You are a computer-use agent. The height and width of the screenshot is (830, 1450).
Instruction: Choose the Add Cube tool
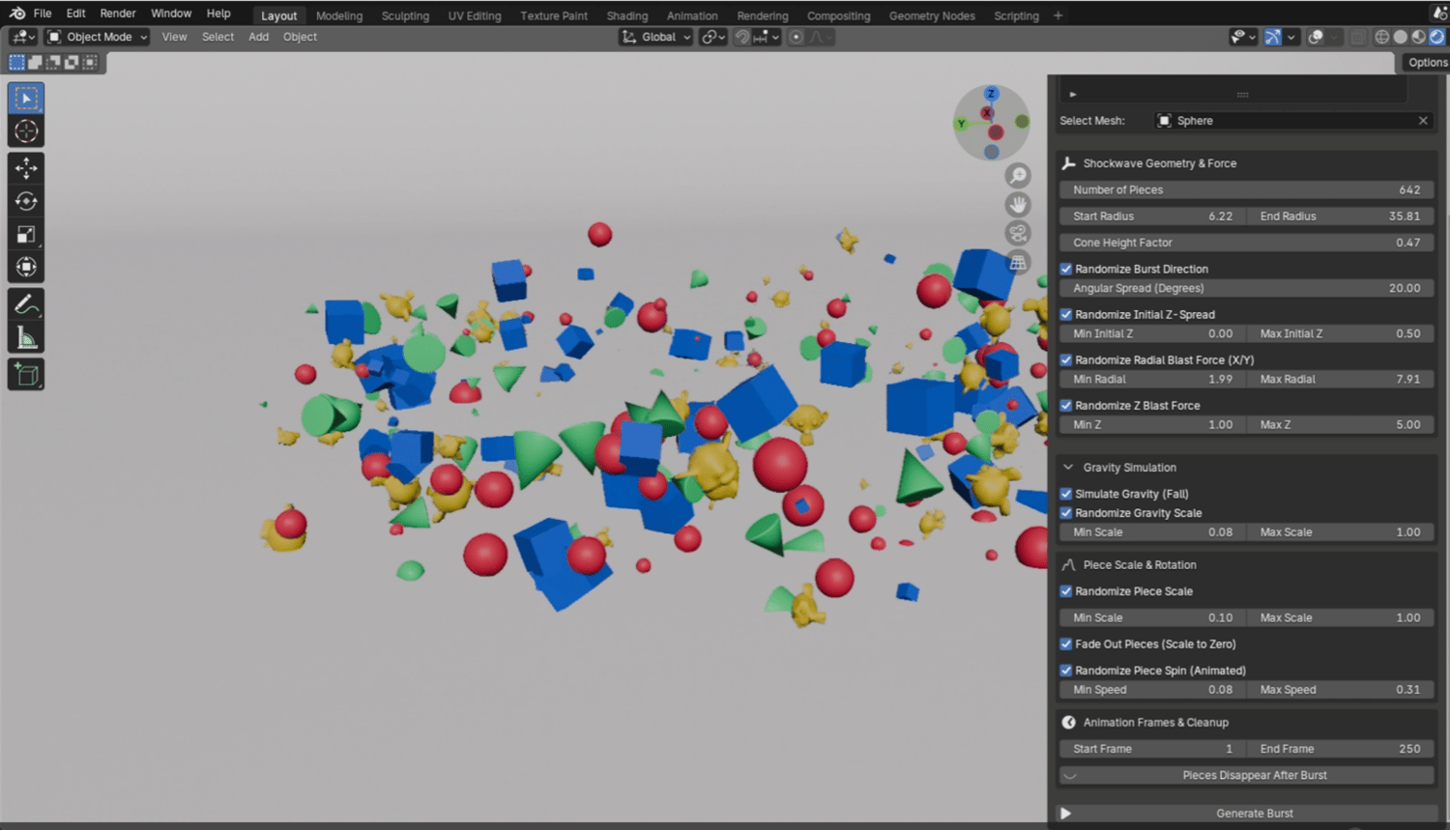[26, 375]
